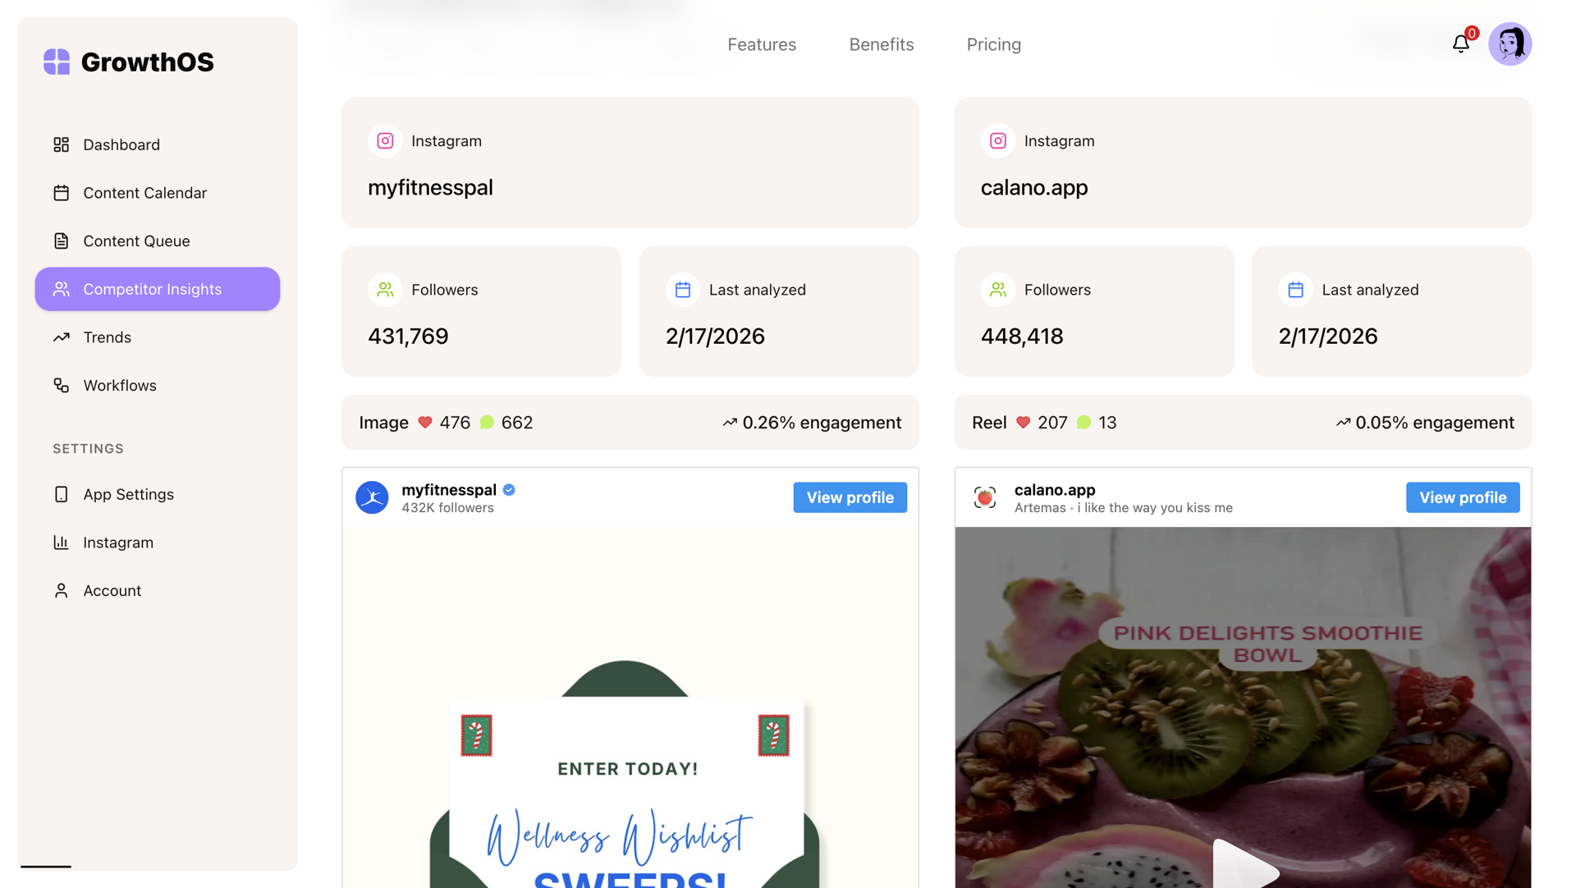1576x888 pixels.
Task: Click the Followers icon on calano.app card
Action: point(996,290)
